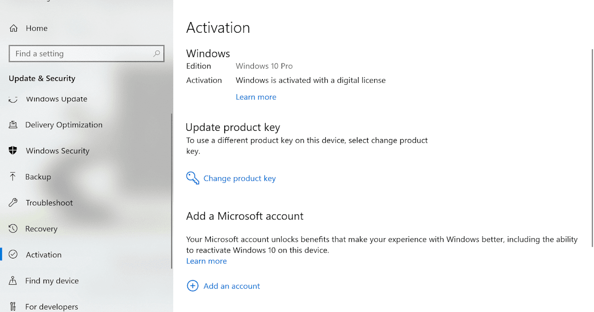This screenshot has width=594, height=312.
Task: Open Change product key
Action: pyautogui.click(x=240, y=178)
